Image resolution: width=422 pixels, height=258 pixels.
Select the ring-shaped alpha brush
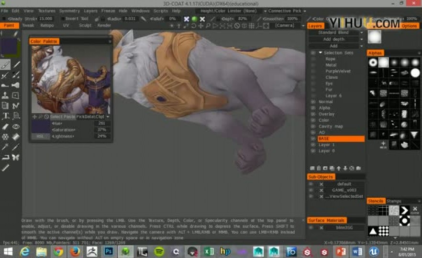click(x=373, y=63)
